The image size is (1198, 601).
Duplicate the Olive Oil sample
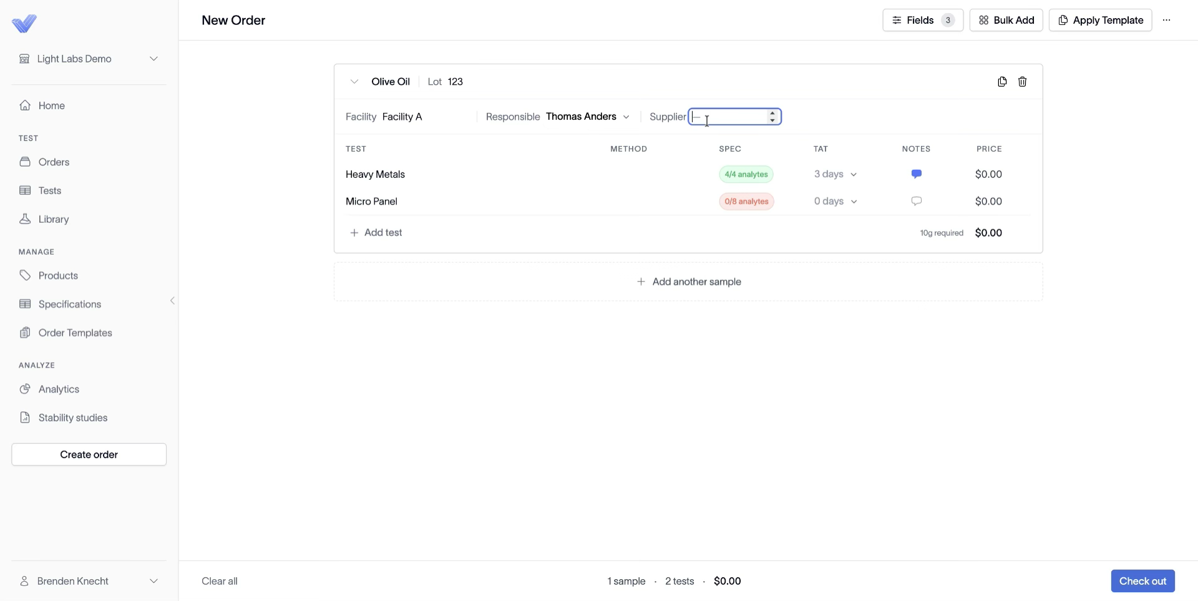[x=1002, y=82]
